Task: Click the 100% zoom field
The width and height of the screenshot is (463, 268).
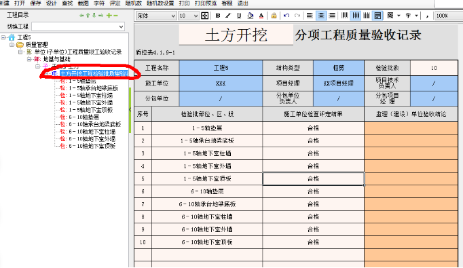Action: (448, 16)
